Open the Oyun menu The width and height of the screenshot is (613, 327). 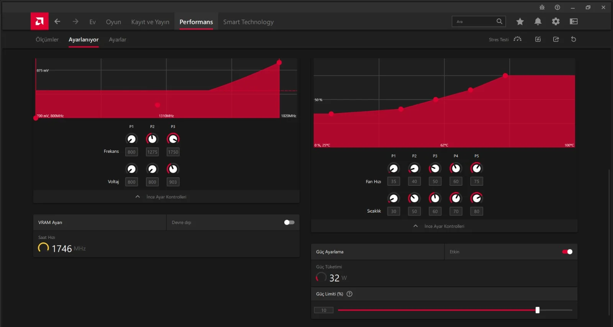113,22
